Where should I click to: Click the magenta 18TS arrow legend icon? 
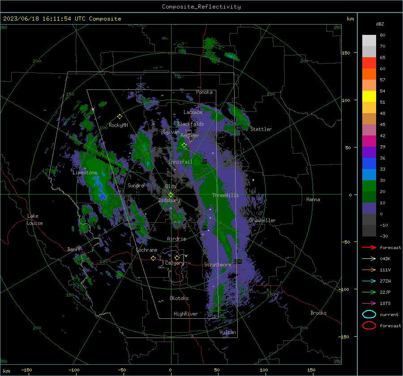tap(369, 304)
